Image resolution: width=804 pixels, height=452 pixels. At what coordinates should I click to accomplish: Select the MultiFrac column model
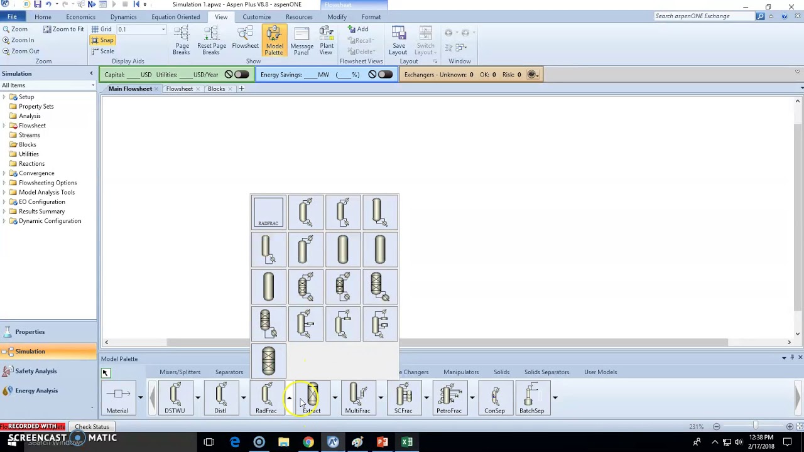pyautogui.click(x=357, y=399)
